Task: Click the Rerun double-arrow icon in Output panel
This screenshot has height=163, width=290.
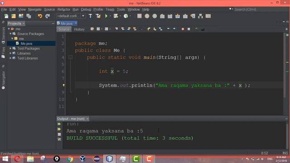Action: pos(59,124)
